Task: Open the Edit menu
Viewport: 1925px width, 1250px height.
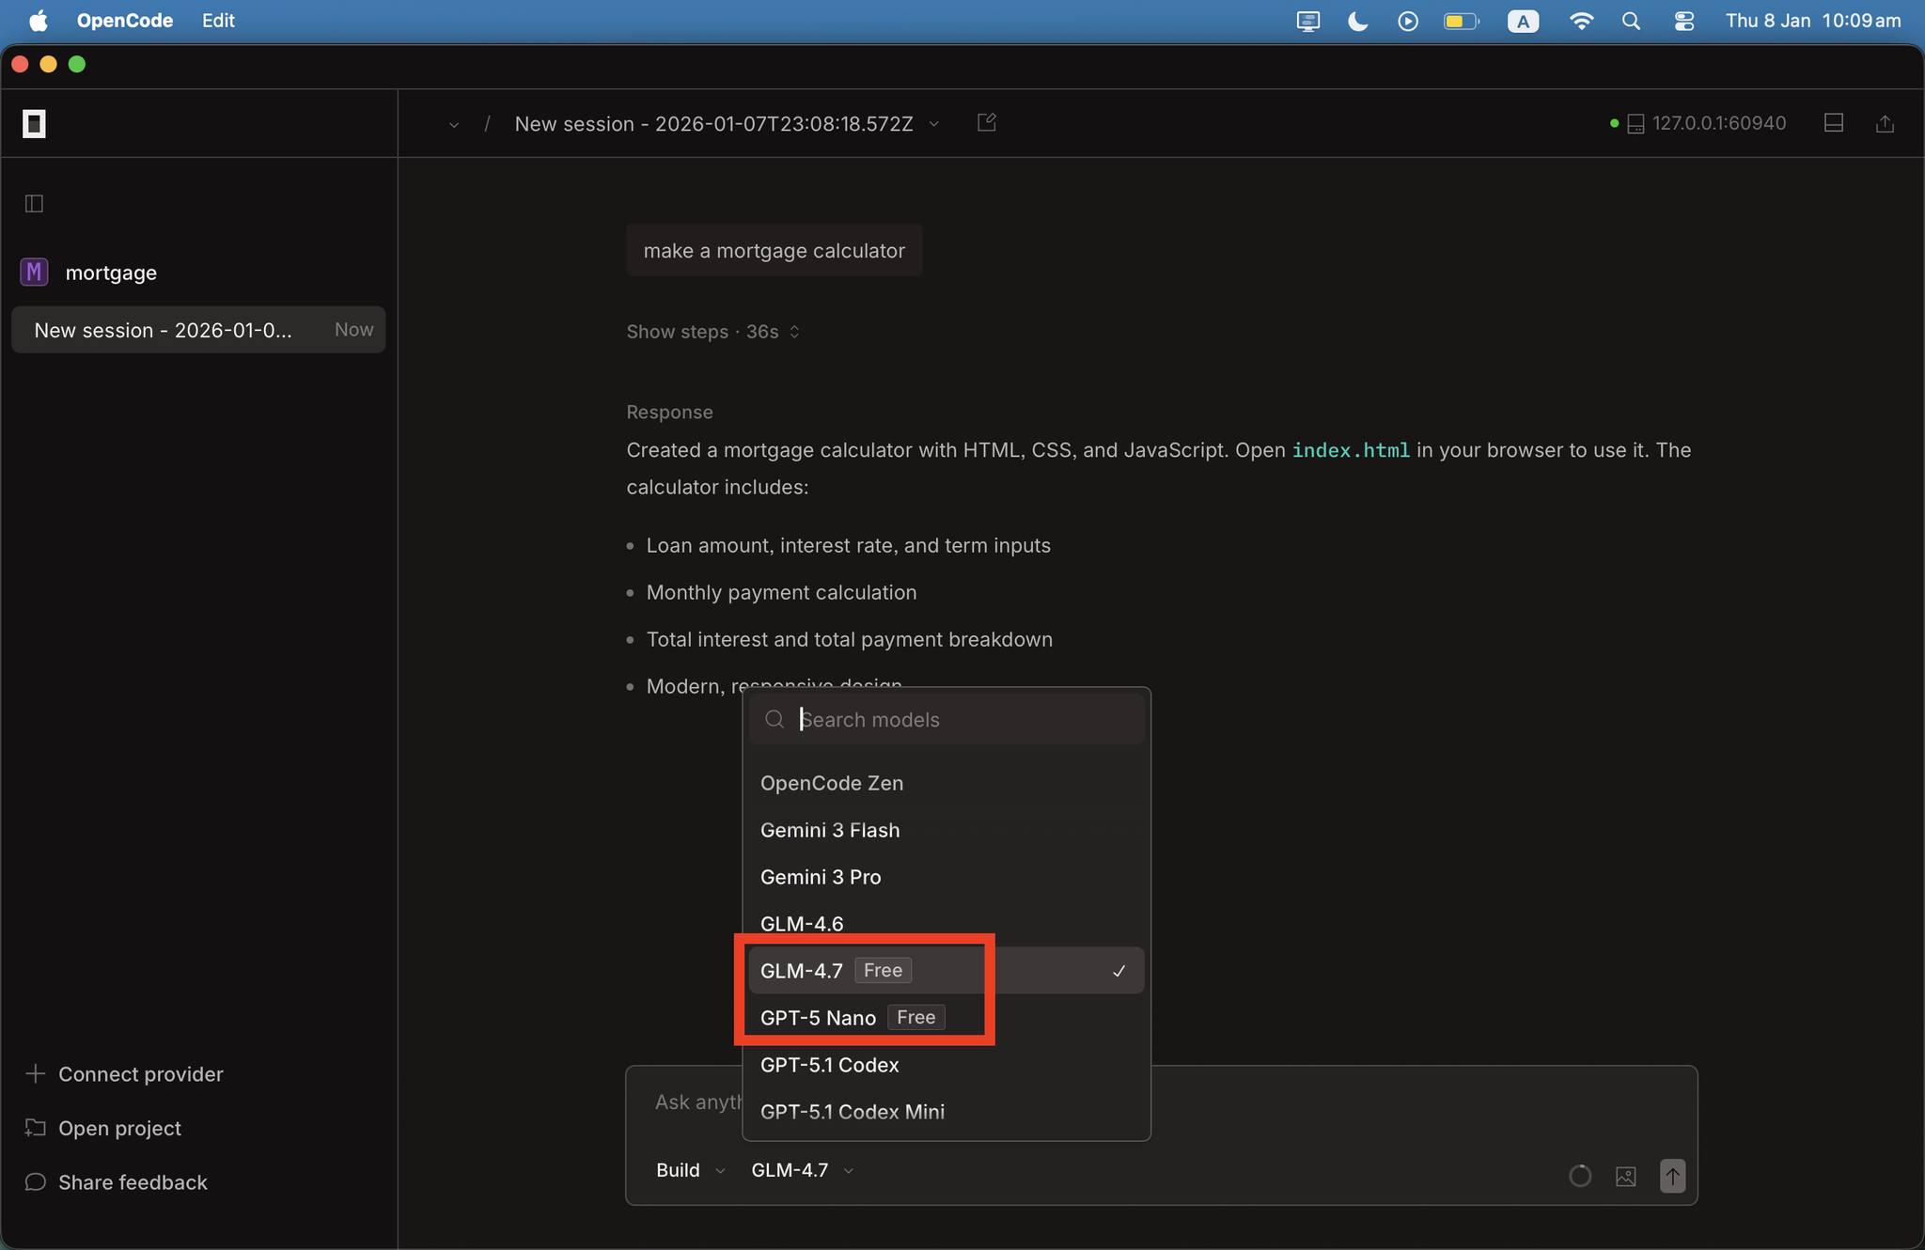Action: pyautogui.click(x=218, y=21)
